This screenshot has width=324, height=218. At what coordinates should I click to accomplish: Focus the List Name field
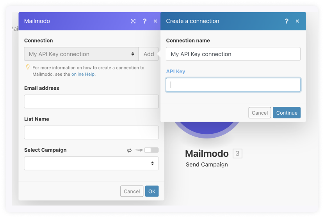(91, 132)
